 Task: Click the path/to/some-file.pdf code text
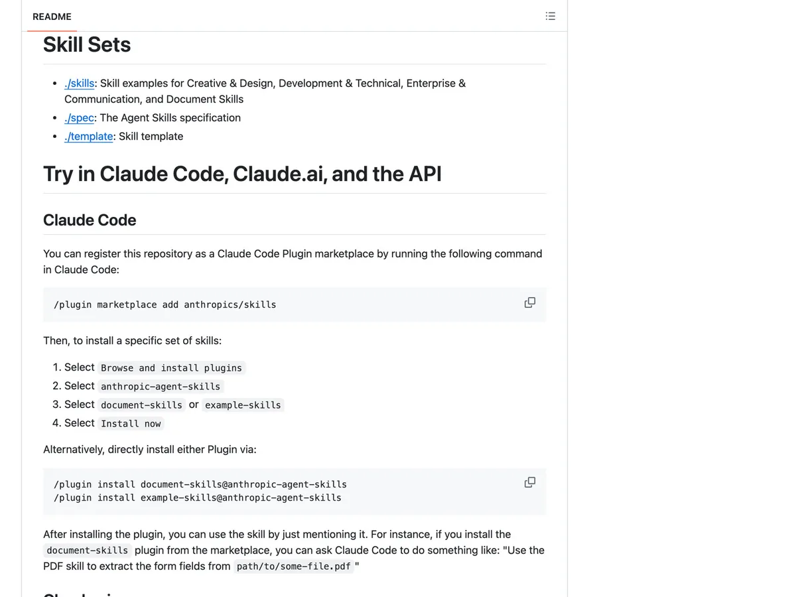click(294, 566)
